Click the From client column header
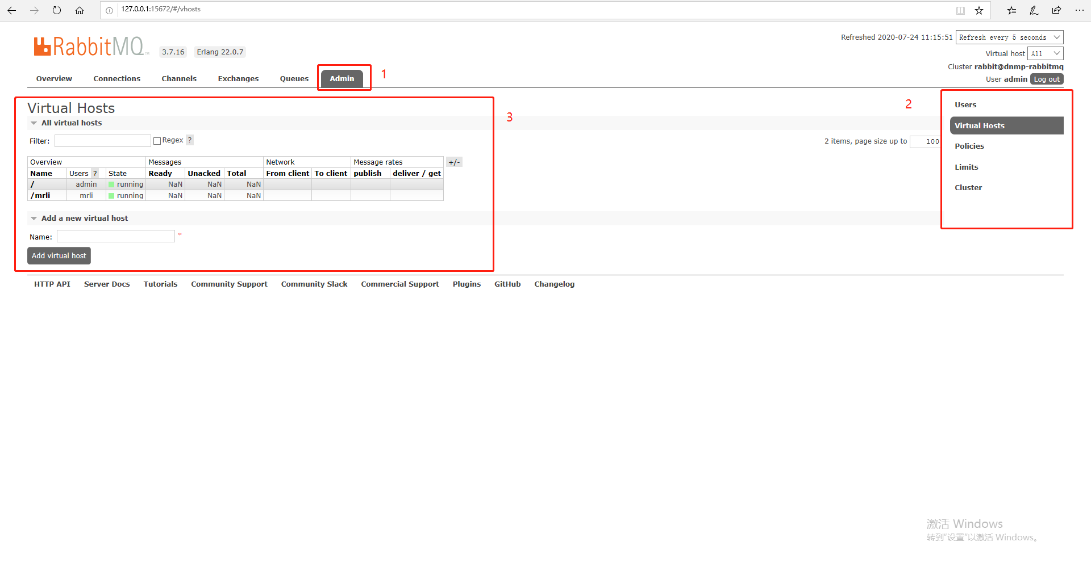The height and width of the screenshot is (571, 1091). 288,174
